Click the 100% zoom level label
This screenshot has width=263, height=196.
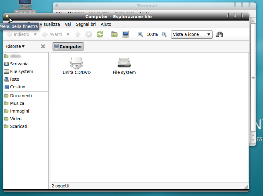tap(152, 34)
